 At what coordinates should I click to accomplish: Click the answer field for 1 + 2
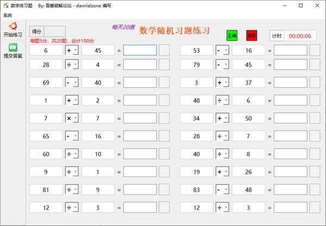140,100
